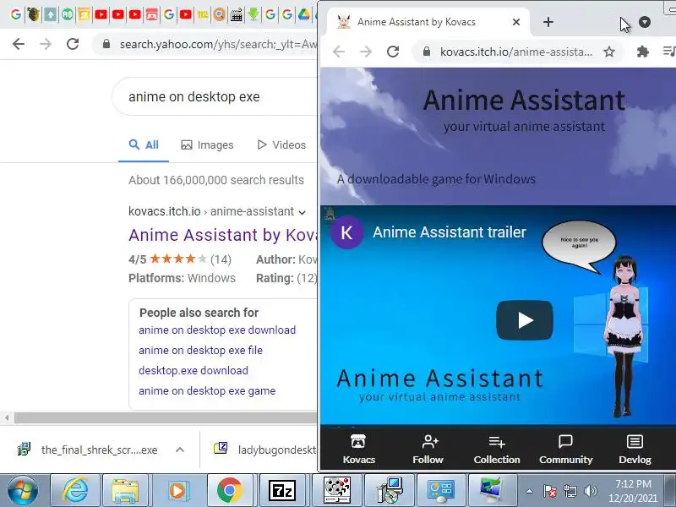Open the green download arrow bookmark
This screenshot has height=507, width=676.
tap(253, 14)
